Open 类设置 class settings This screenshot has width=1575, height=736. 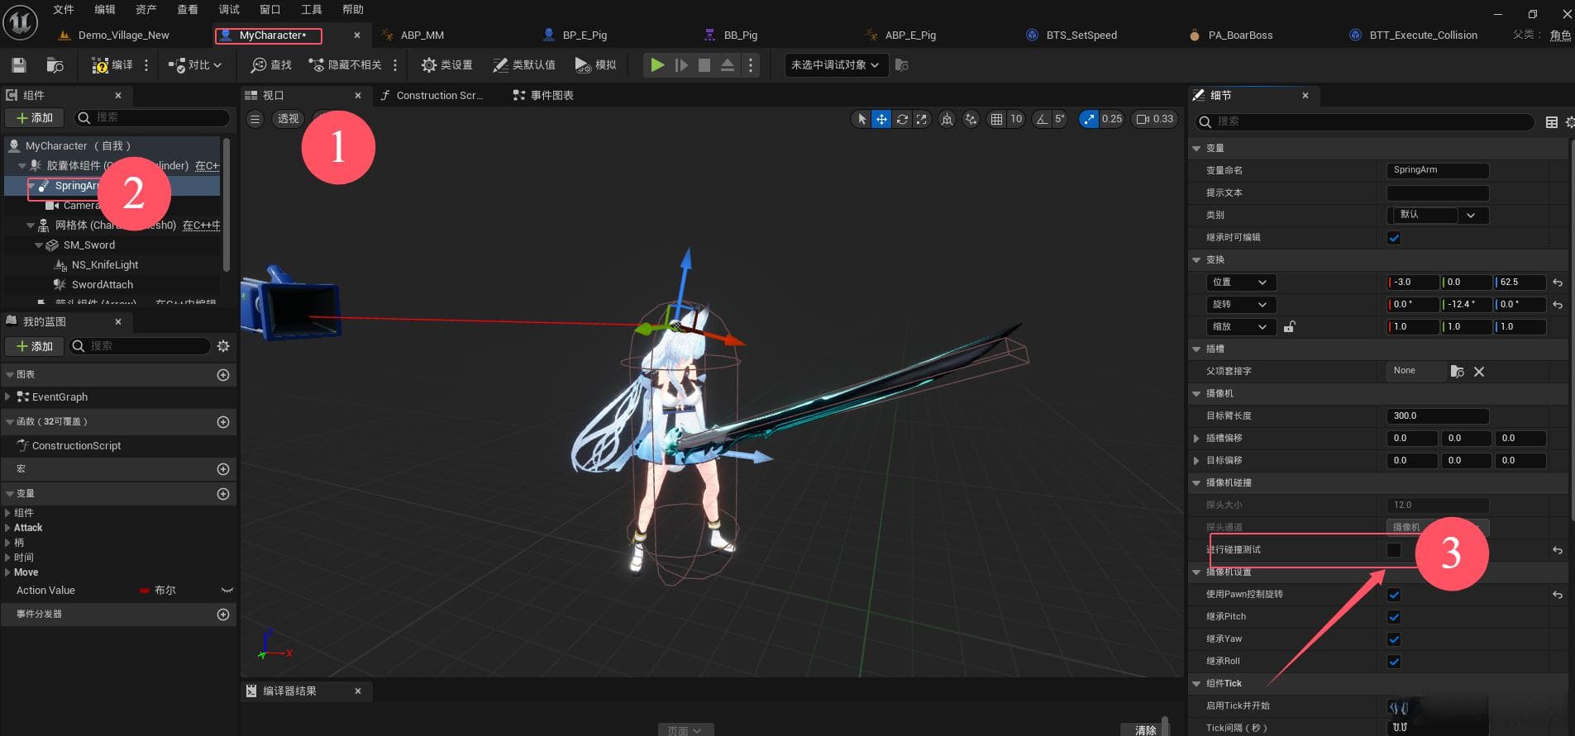point(446,65)
